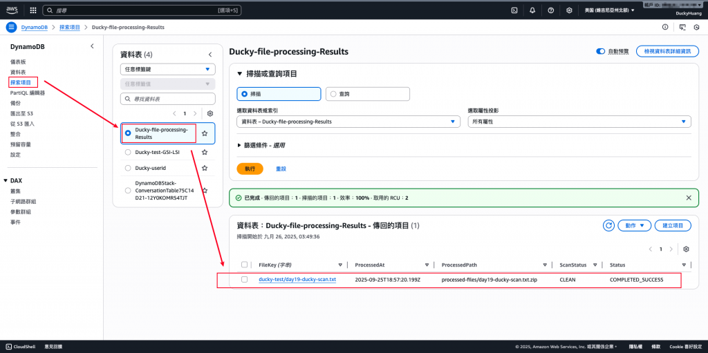708x353 pixels.
Task: Favorite Ducky-file-processing-Results with star
Action: tap(205, 133)
